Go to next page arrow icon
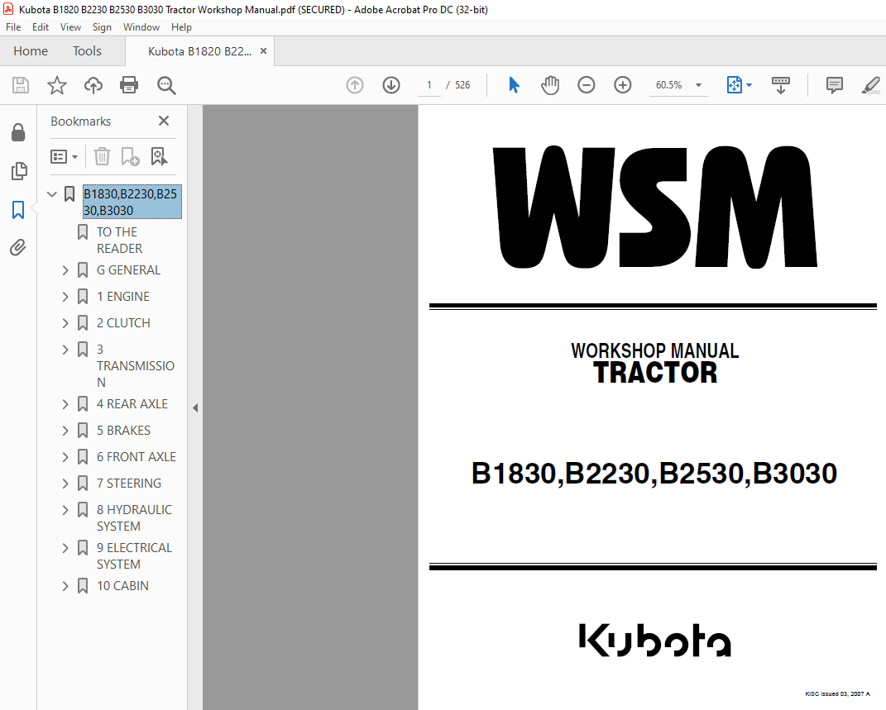The width and height of the screenshot is (886, 710). (x=391, y=85)
